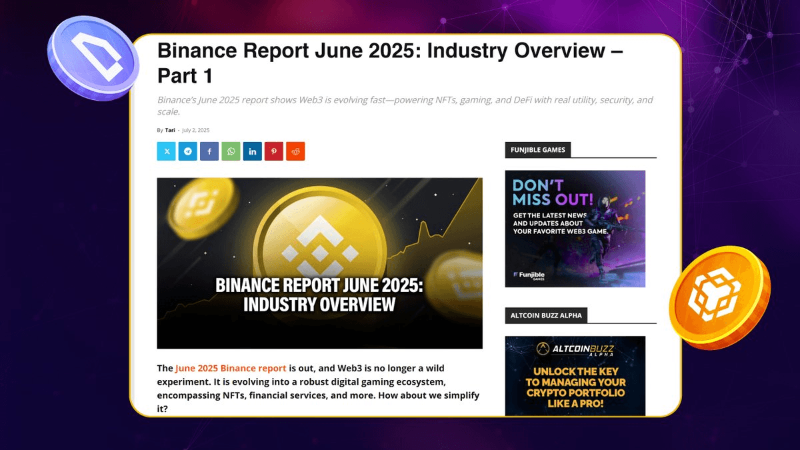Viewport: 800px width, 450px height.
Task: Click the article headline about Binance Report
Action: pyautogui.click(x=390, y=63)
